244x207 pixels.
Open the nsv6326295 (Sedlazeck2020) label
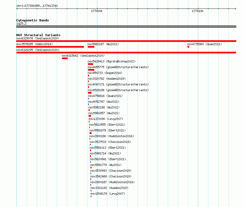pos(38,50)
